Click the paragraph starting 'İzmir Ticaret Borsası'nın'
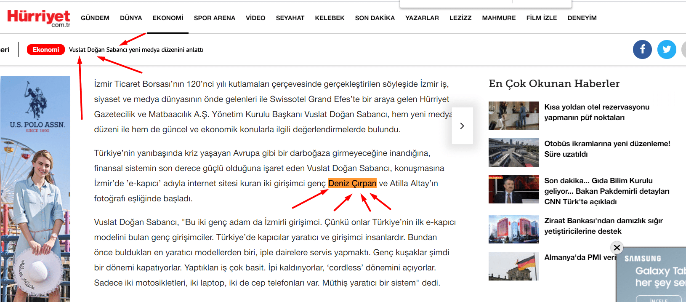 tap(273, 107)
